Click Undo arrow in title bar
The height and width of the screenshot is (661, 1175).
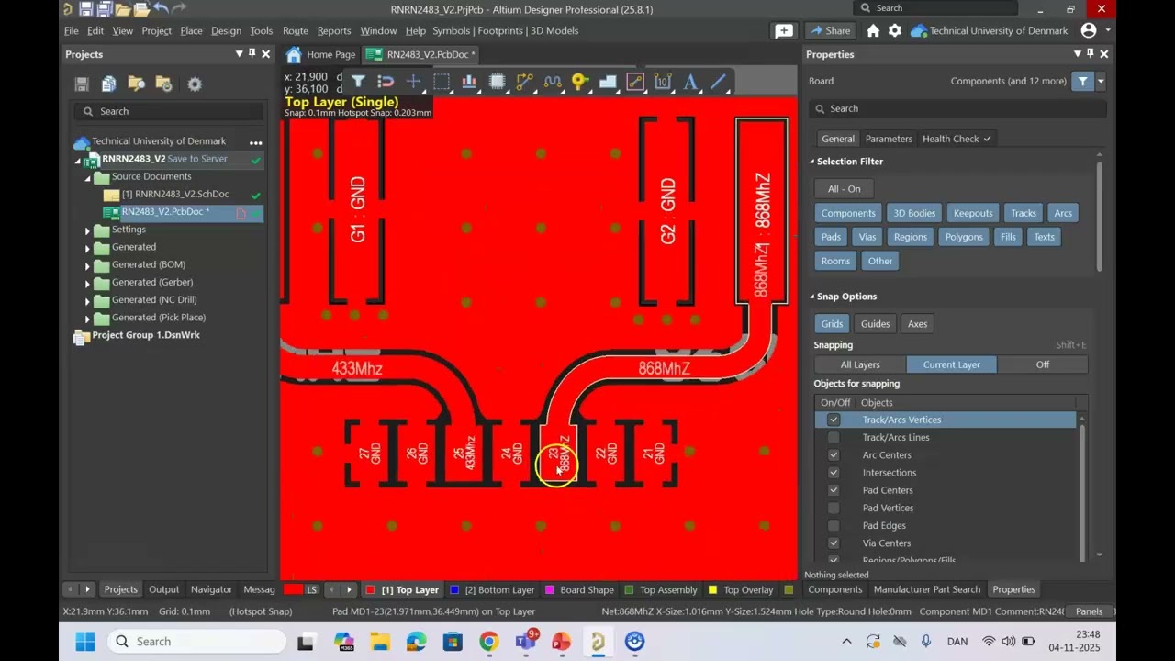[161, 9]
